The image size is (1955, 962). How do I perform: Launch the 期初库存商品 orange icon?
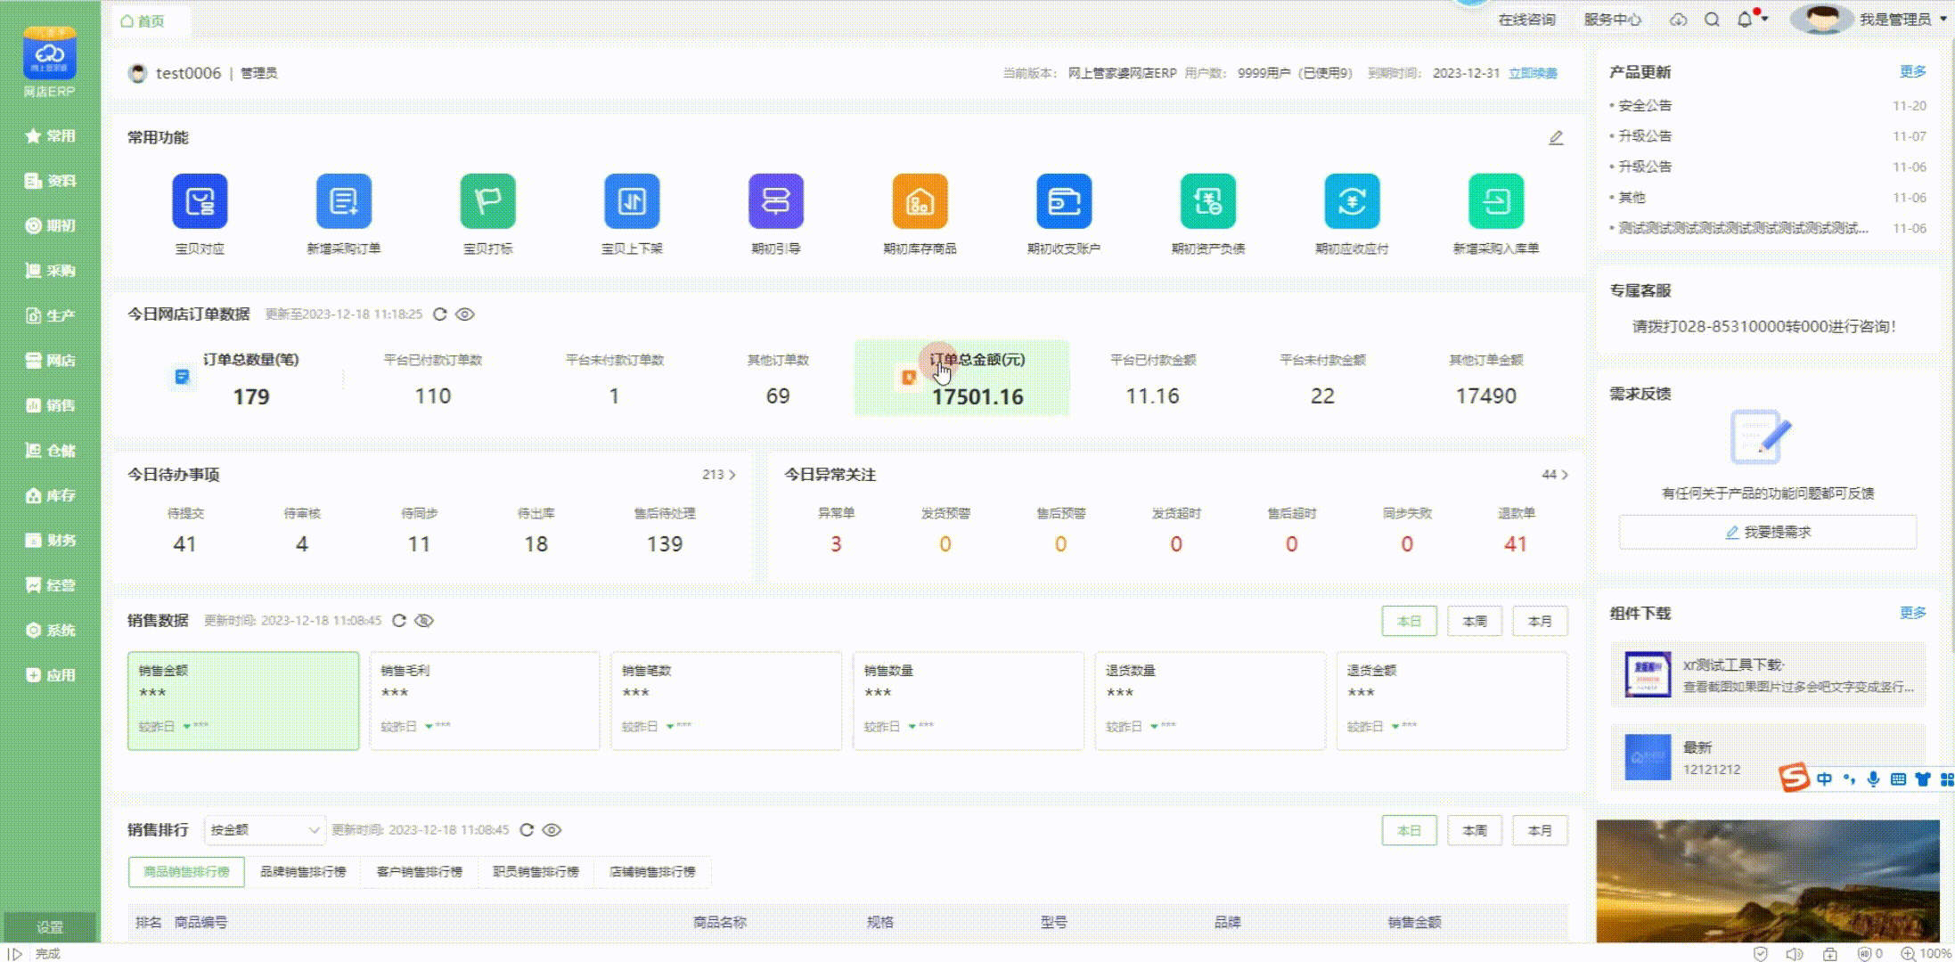tap(920, 201)
